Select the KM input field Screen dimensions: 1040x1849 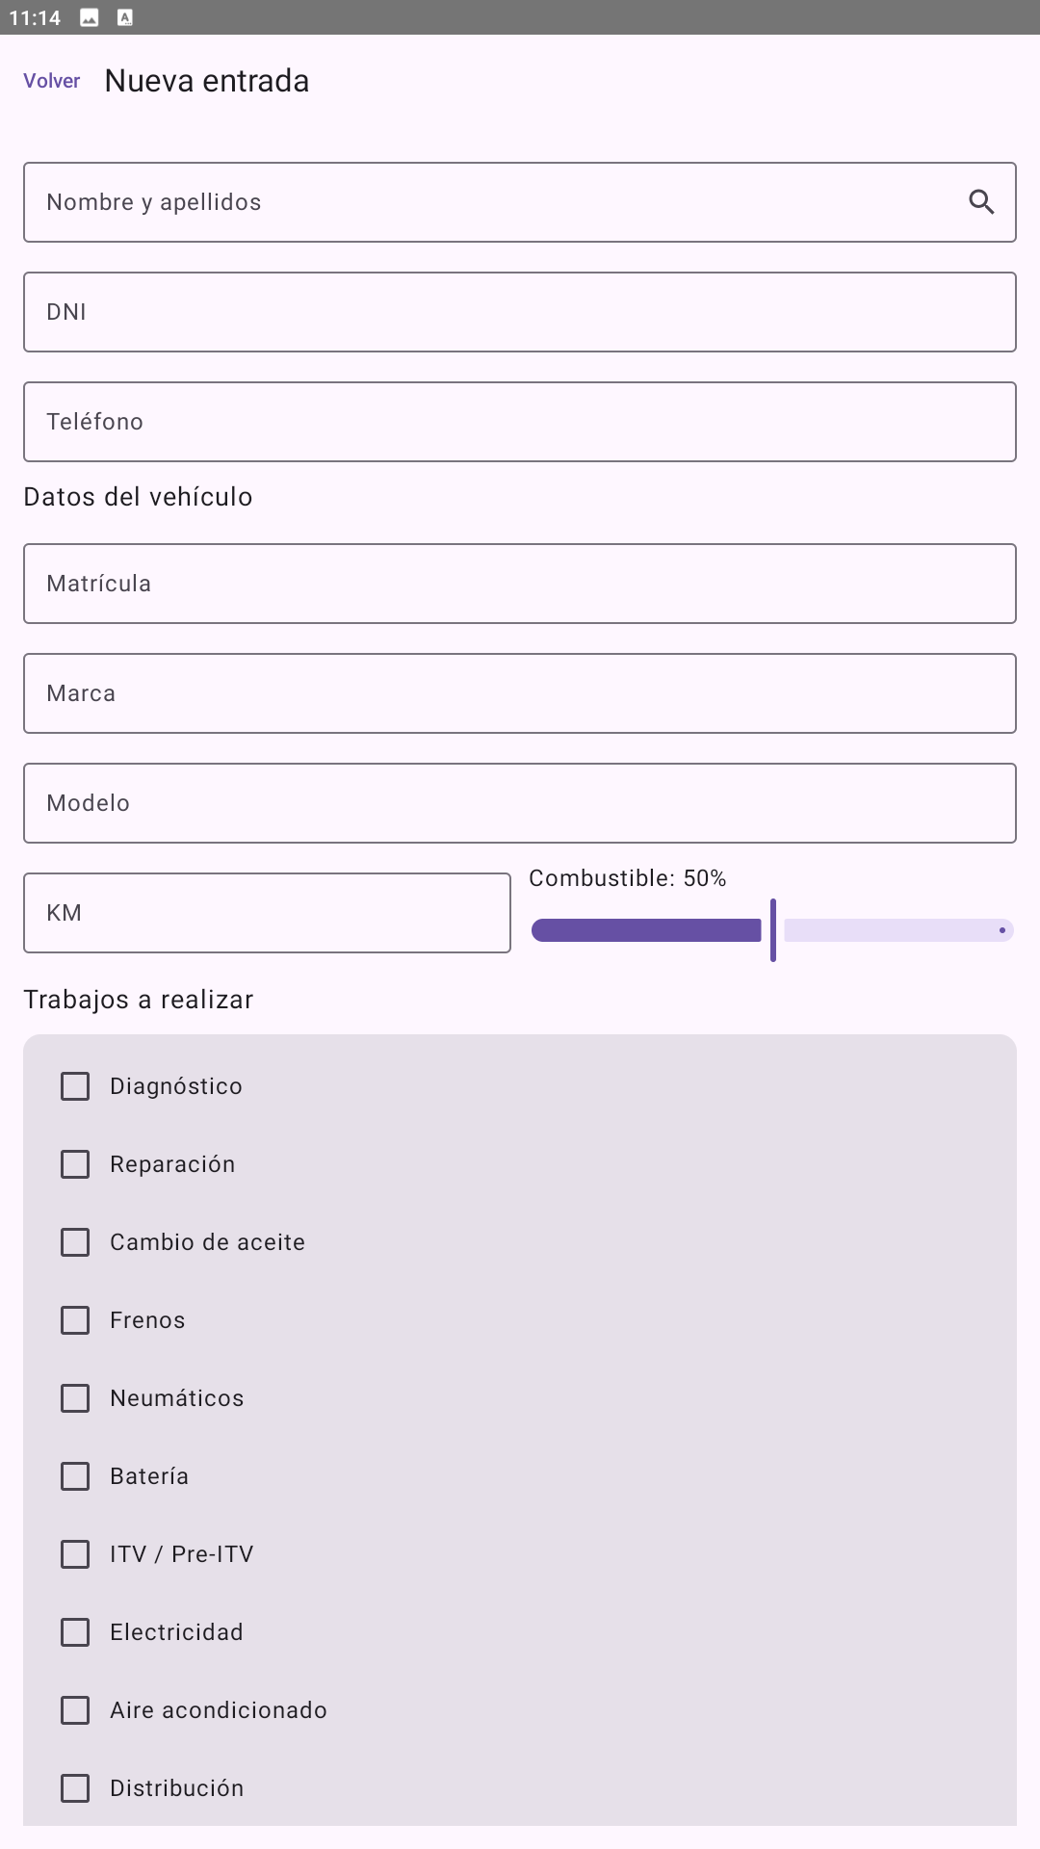click(x=267, y=912)
